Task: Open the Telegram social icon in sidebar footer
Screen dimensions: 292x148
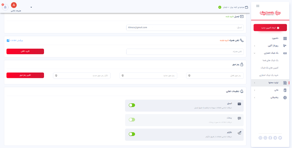Action: coord(275,138)
